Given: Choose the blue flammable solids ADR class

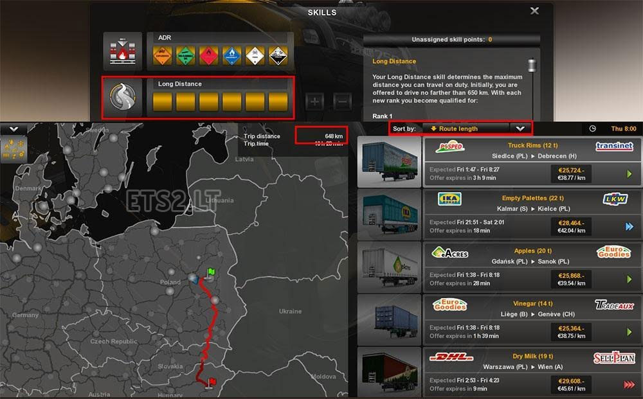Looking at the screenshot, I should click(x=231, y=55).
